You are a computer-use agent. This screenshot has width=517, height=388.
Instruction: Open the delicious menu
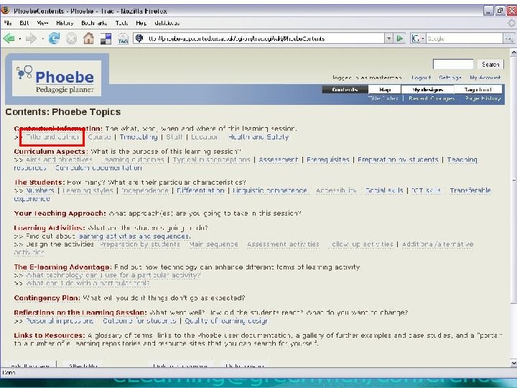tap(167, 23)
